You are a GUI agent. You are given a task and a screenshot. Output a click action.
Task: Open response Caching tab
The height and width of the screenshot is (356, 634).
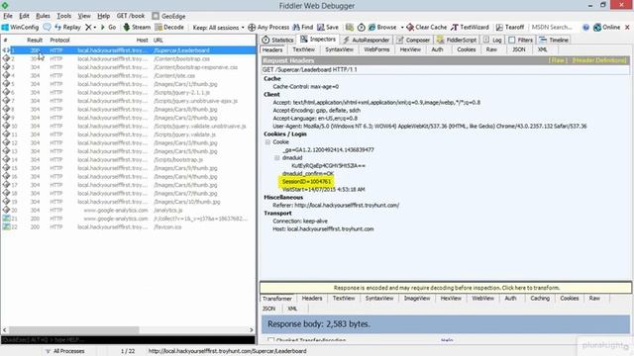pos(540,299)
